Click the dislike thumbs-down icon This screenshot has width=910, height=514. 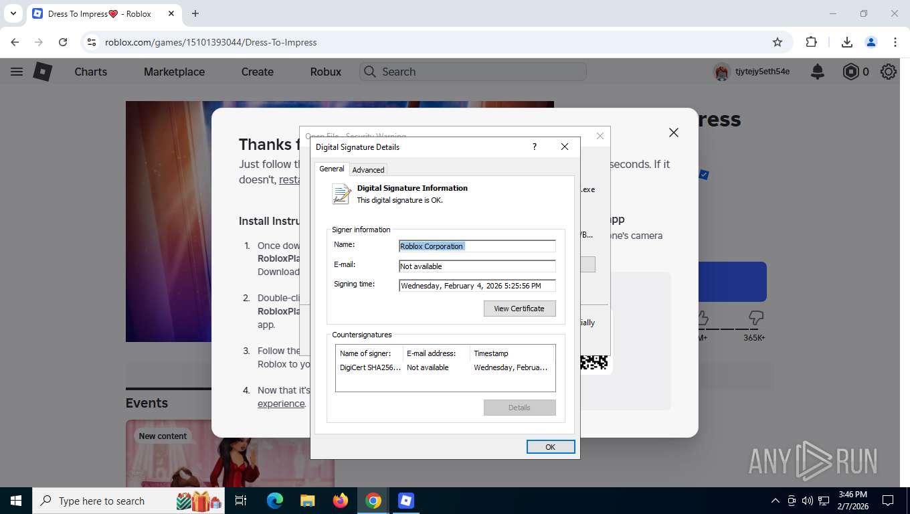[x=755, y=317]
